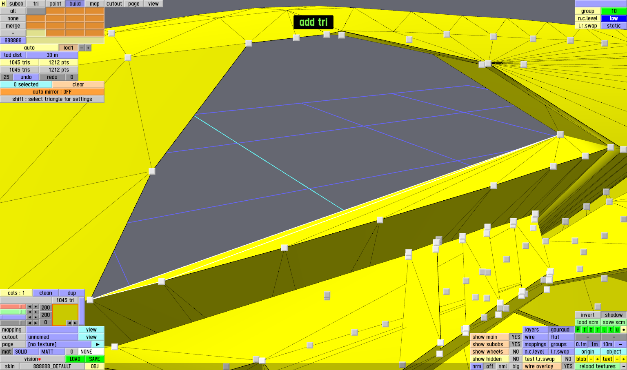Click the blue slider's right arrow
This screenshot has height=370, width=627.
[x=36, y=317]
